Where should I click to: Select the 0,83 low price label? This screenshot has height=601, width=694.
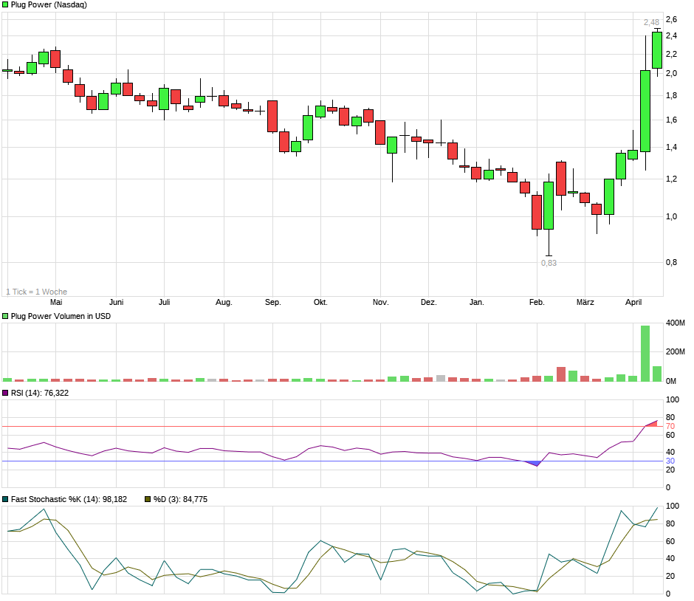click(x=549, y=262)
